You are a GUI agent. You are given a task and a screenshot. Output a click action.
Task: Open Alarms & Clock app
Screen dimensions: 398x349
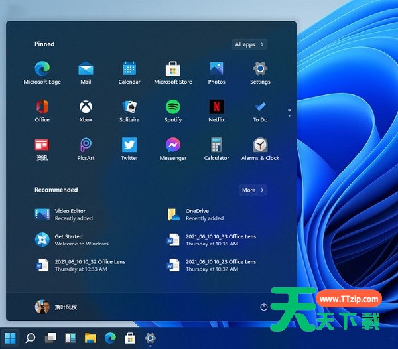[260, 145]
